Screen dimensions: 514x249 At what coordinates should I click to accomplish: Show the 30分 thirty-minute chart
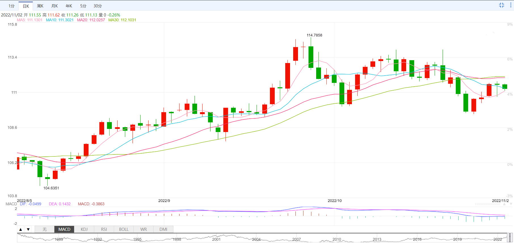click(98, 6)
